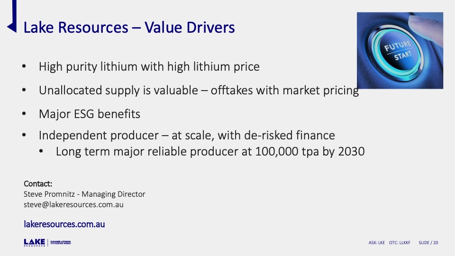The image size is (455, 256).
Task: Click the bullet dot before Major ESG benefits
Action: (24, 114)
